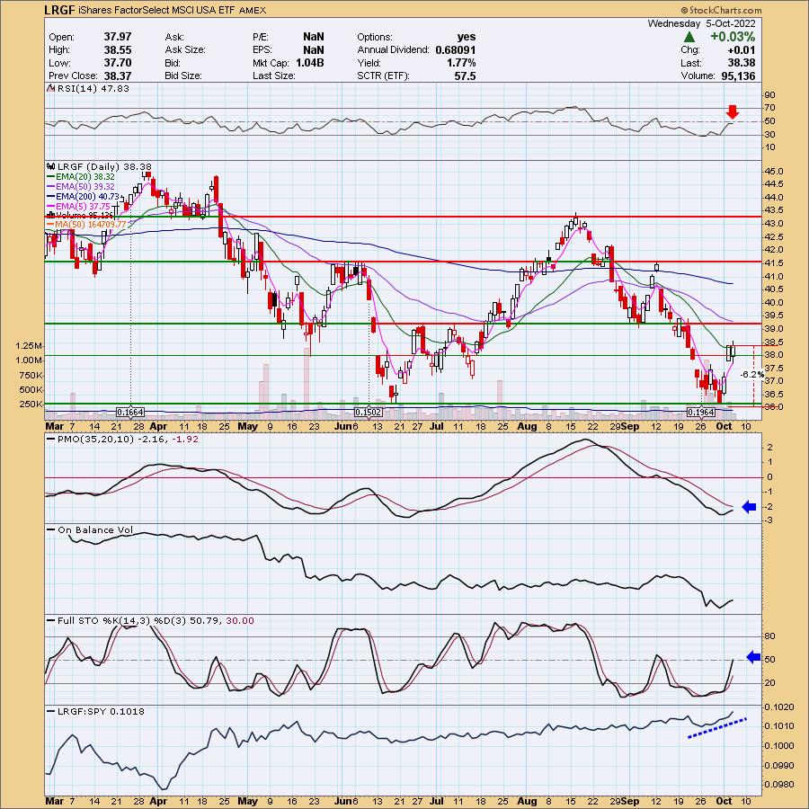Click the Aug label on price chart axis
This screenshot has height=809, width=809.
pos(526,426)
